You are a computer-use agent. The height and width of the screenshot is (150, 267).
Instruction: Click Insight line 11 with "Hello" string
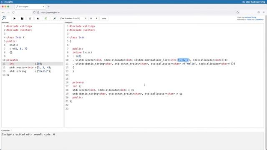tap(154, 64)
